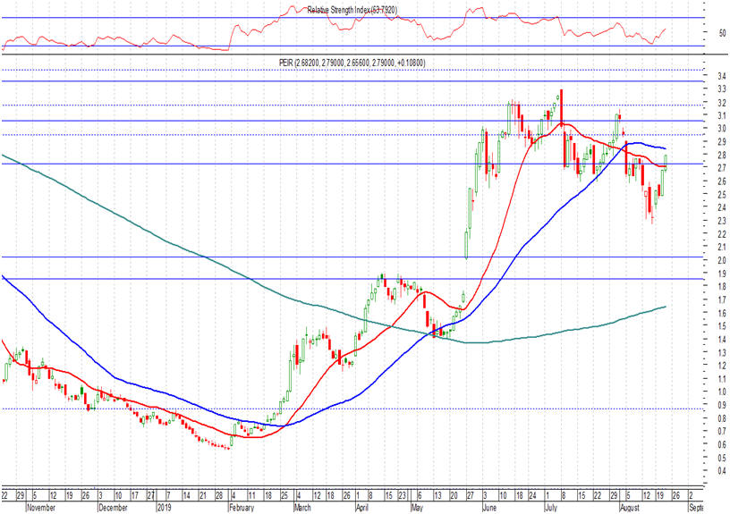The height and width of the screenshot is (514, 730).
Task: Click the 2.0 value on the price scale
Action: click(x=695, y=260)
